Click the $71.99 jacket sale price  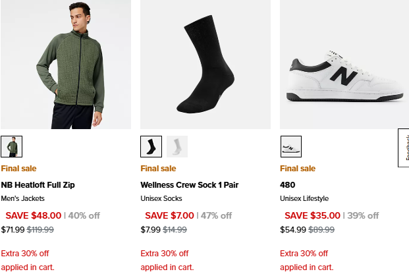tap(13, 230)
